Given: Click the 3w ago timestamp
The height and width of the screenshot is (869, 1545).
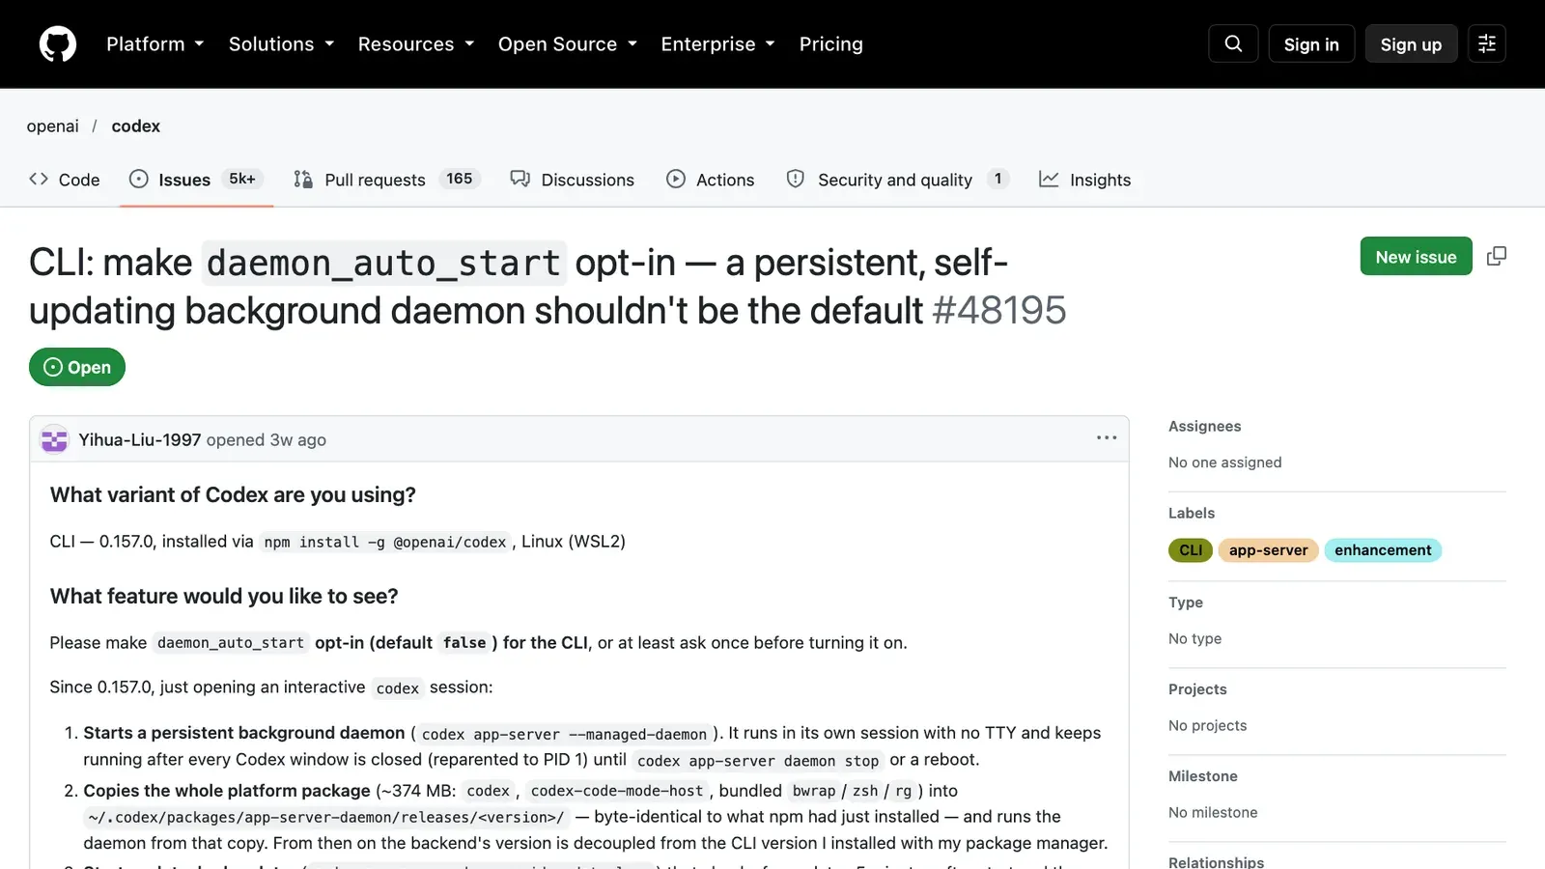Looking at the screenshot, I should pos(297,440).
